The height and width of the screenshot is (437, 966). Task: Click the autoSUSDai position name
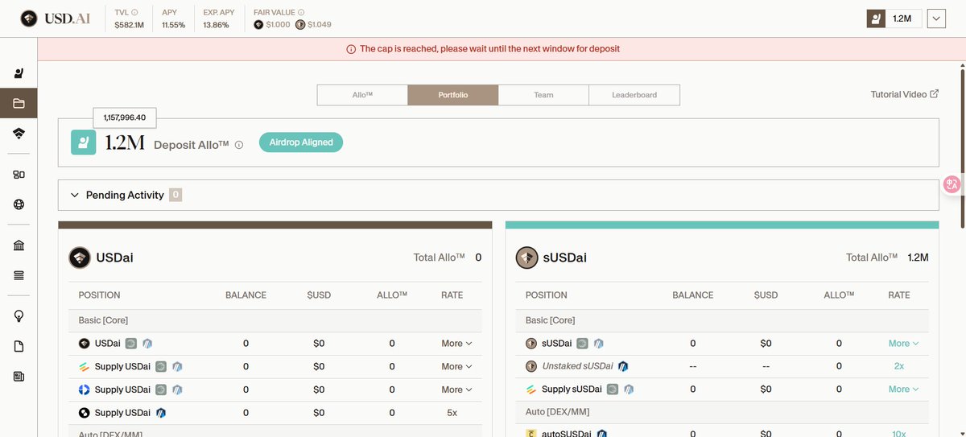568,434
